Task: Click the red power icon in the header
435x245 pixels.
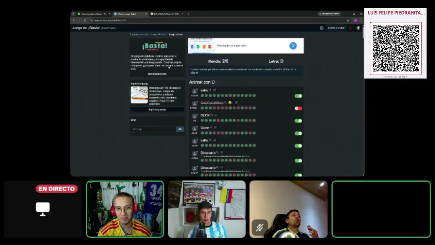Action: pos(351,28)
